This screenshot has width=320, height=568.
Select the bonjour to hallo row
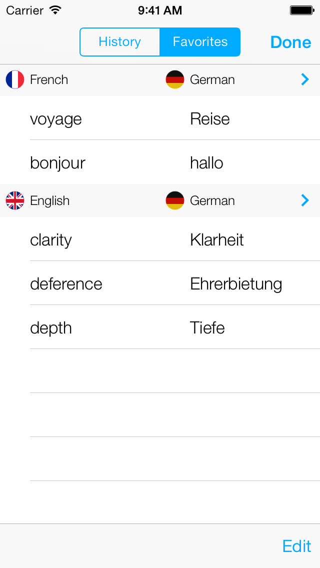[x=160, y=162]
